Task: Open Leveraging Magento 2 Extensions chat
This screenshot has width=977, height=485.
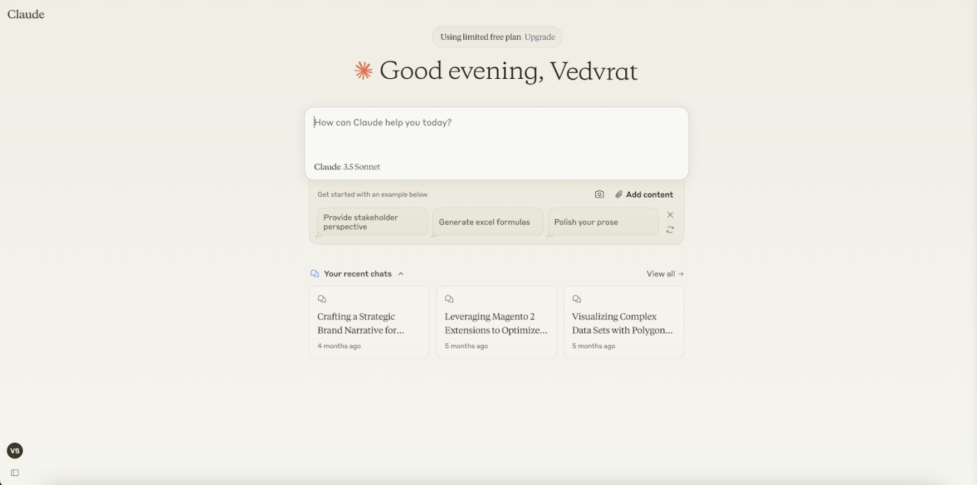Action: click(x=496, y=322)
